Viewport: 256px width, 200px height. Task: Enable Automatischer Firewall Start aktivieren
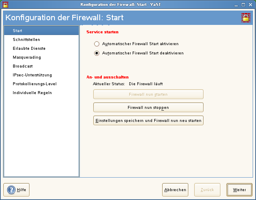[x=97, y=44]
